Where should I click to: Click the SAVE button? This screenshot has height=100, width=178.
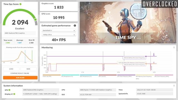(x=28, y=69)
